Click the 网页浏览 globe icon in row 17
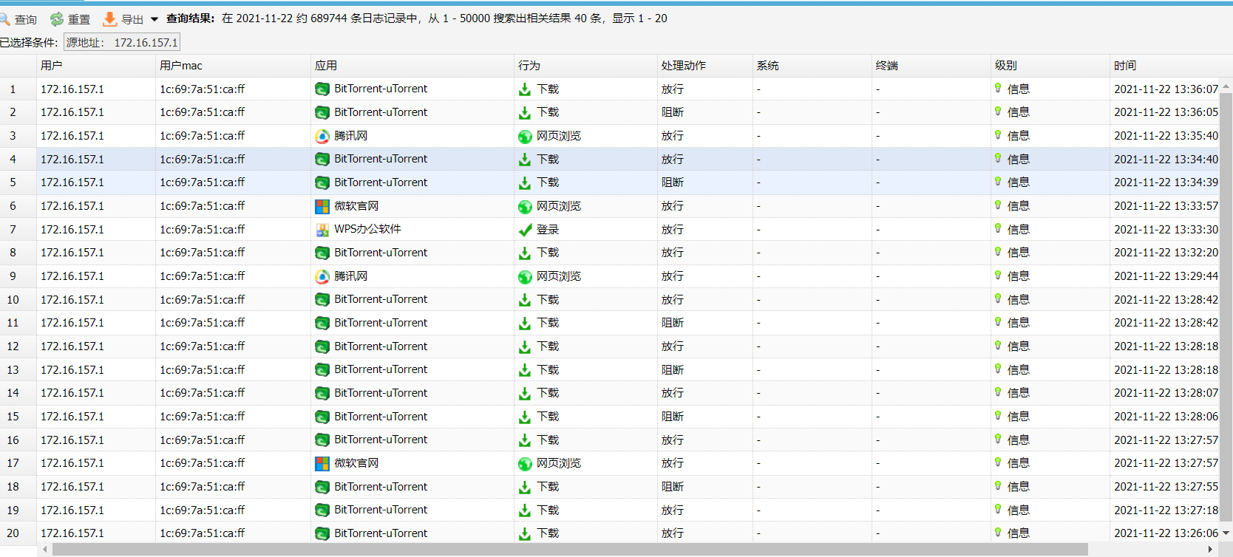 coord(525,464)
